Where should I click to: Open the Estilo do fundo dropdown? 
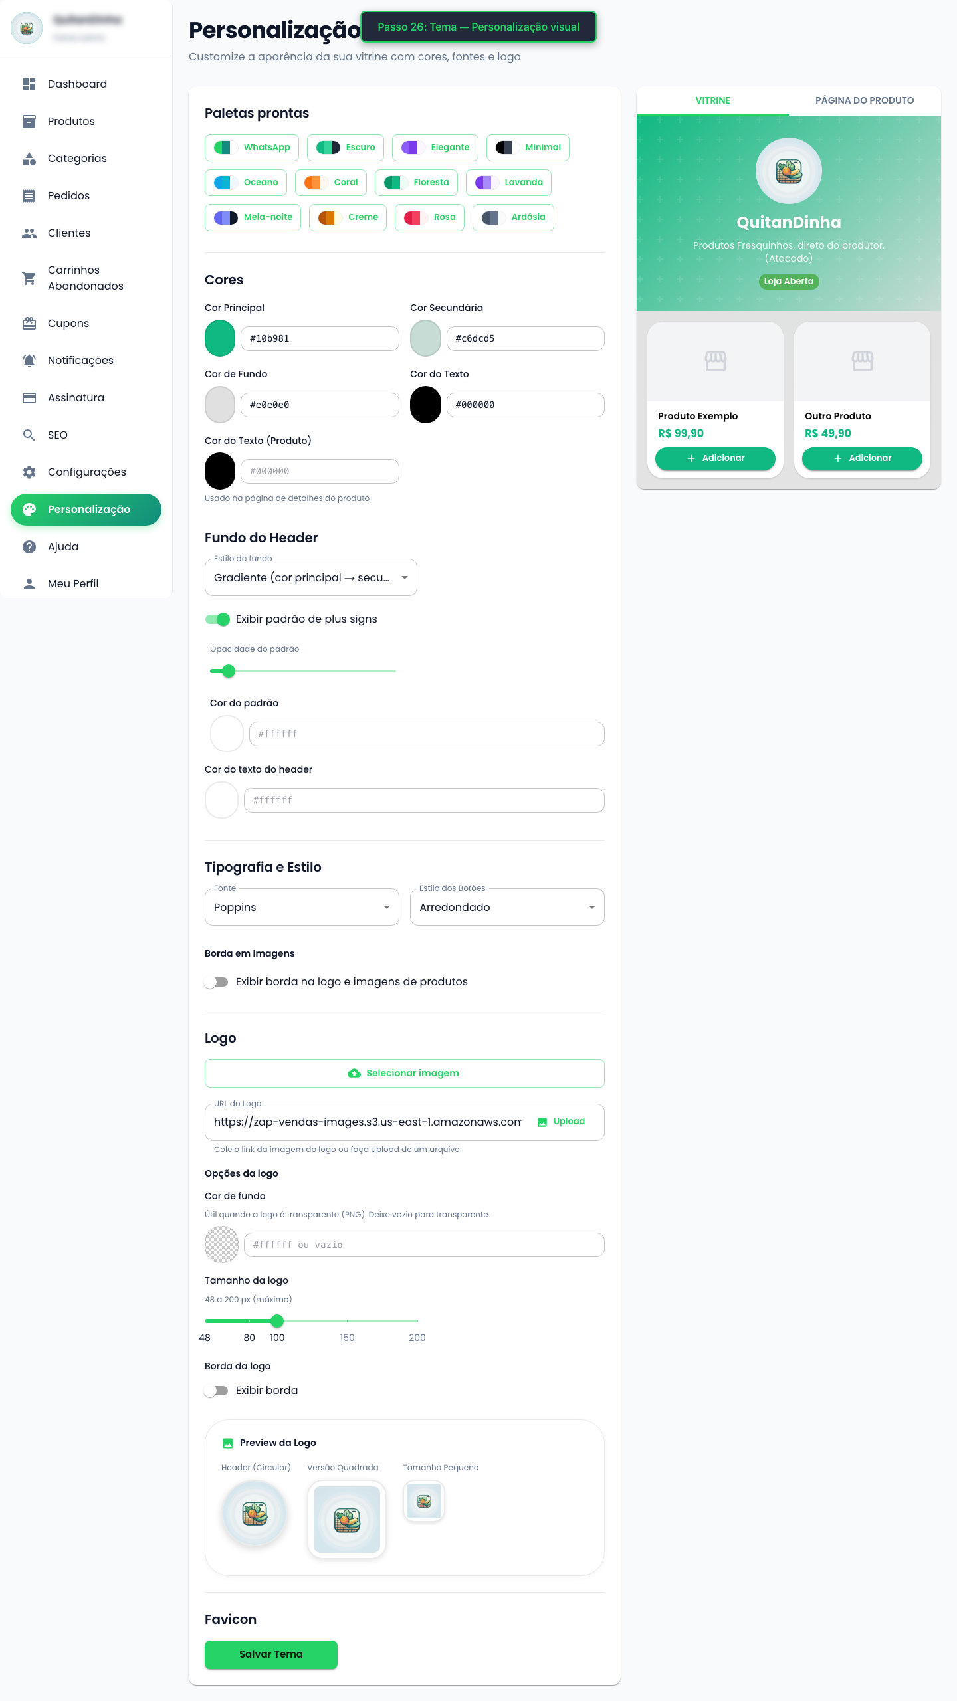click(310, 577)
